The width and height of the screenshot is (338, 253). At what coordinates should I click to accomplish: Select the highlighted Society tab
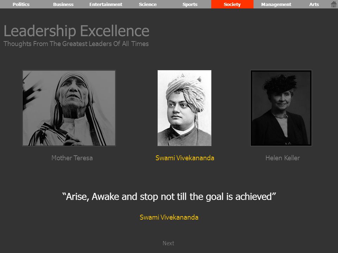232,4
